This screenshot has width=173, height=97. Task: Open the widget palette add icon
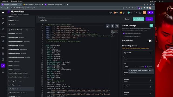click(3, 23)
